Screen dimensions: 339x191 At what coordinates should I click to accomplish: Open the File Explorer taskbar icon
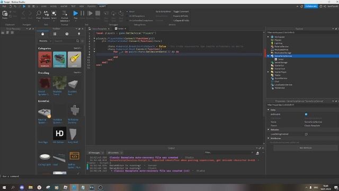coord(31,187)
